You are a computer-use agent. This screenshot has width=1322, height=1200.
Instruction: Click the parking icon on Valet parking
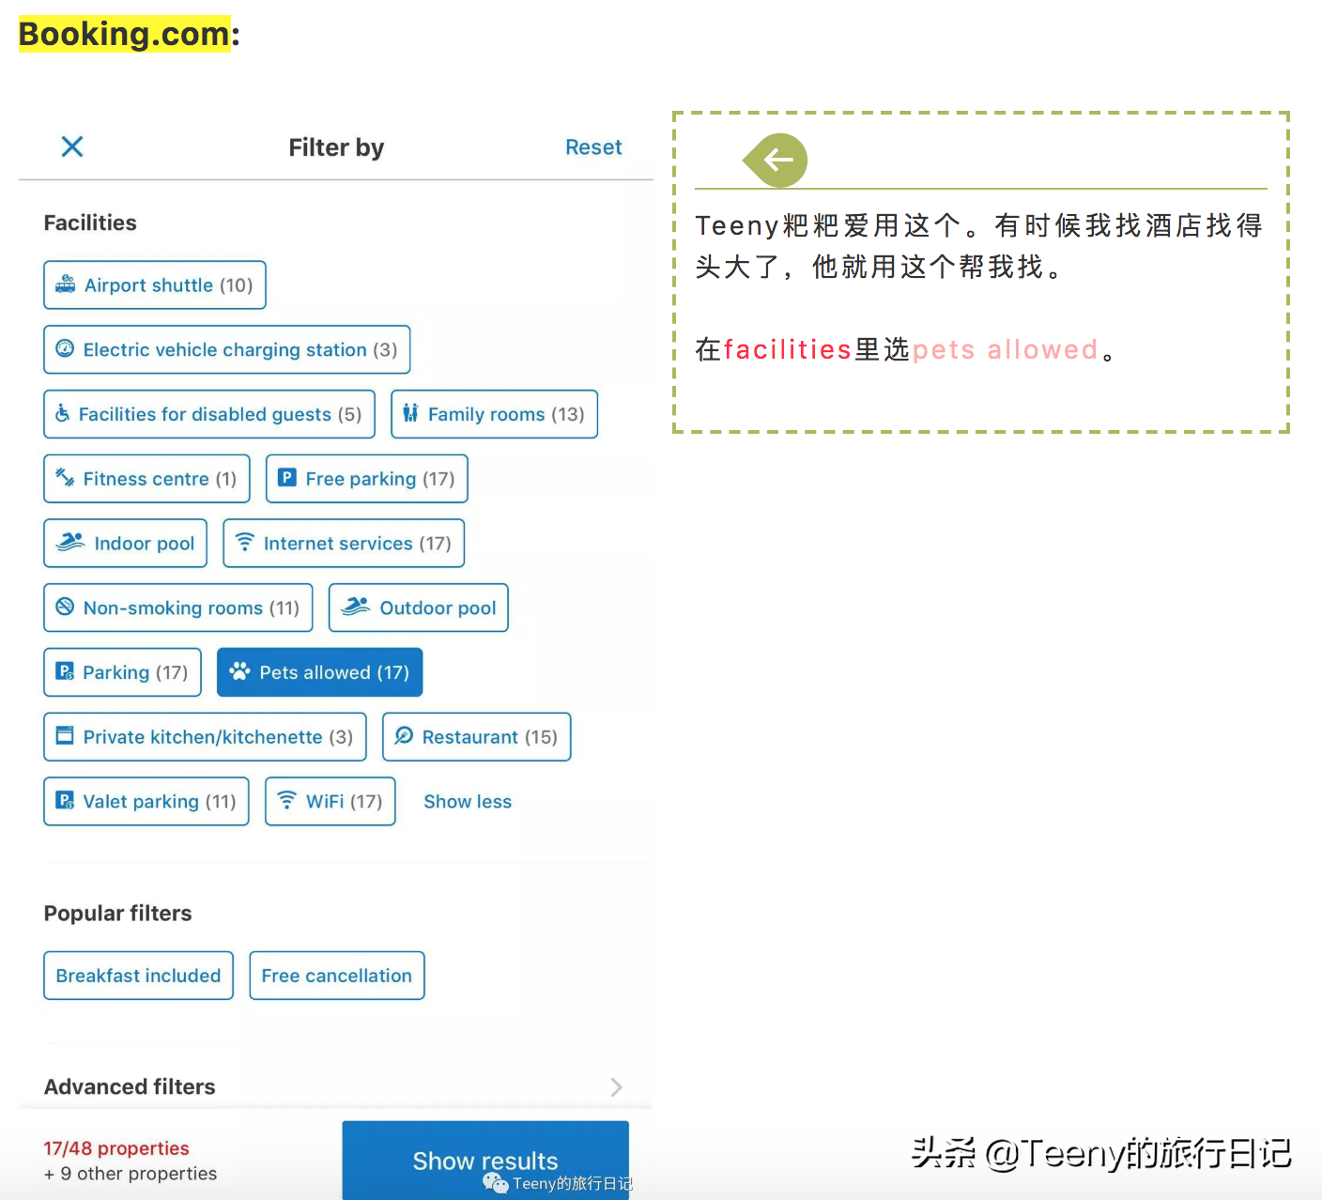pos(65,801)
